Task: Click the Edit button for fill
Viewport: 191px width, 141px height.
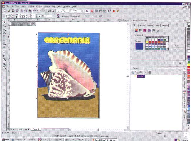Action: [177, 45]
